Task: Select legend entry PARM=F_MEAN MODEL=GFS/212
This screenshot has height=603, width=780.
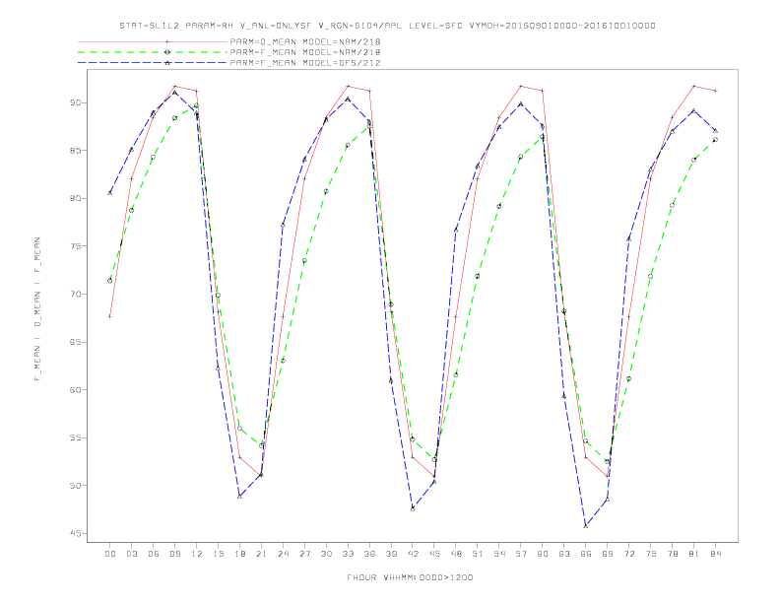Action: coord(305,63)
